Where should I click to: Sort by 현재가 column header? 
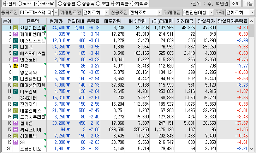pos(56,21)
